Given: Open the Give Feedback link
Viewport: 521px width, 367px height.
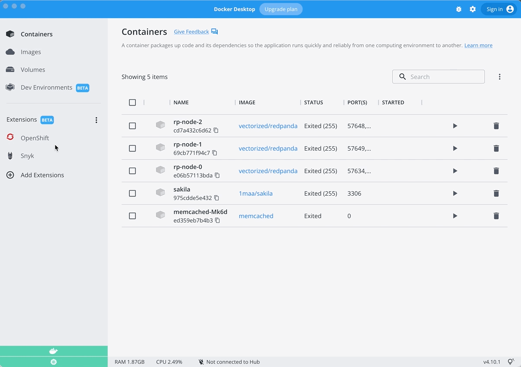Looking at the screenshot, I should click(x=191, y=32).
